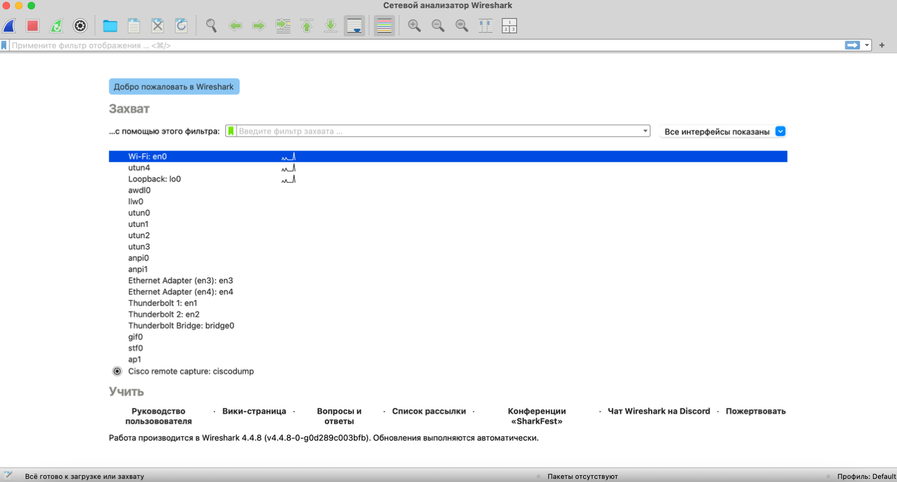
Task: Open capture options gear icon
Action: 80,26
